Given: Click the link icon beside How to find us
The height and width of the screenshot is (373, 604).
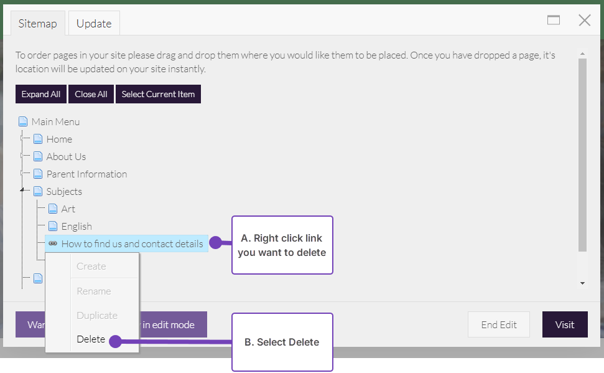Looking at the screenshot, I should coord(53,244).
